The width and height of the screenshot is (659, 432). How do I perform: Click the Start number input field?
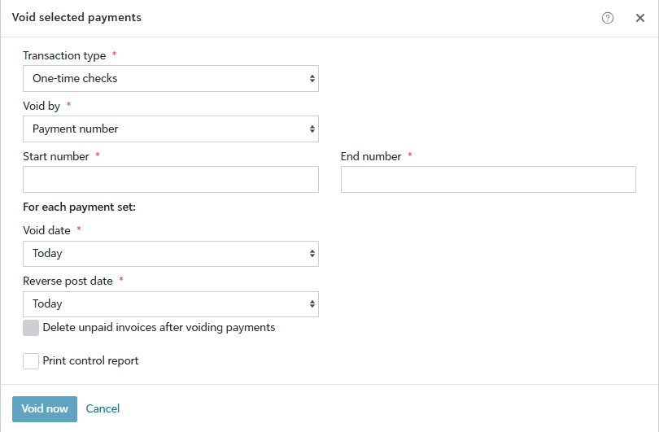[x=171, y=180]
